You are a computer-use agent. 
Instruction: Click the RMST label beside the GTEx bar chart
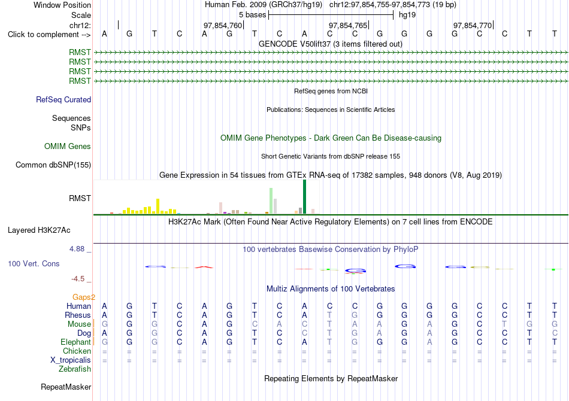click(80, 198)
